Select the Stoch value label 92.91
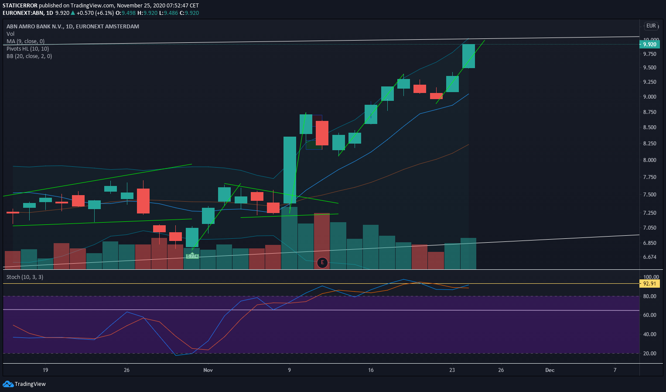 pos(649,284)
